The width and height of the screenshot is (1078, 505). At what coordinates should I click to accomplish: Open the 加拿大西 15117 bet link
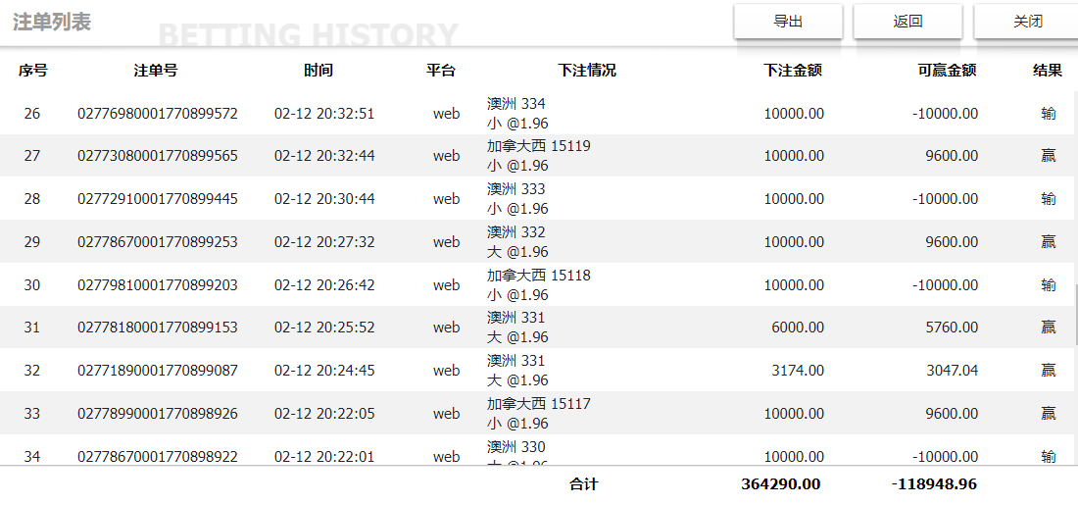[x=539, y=404]
